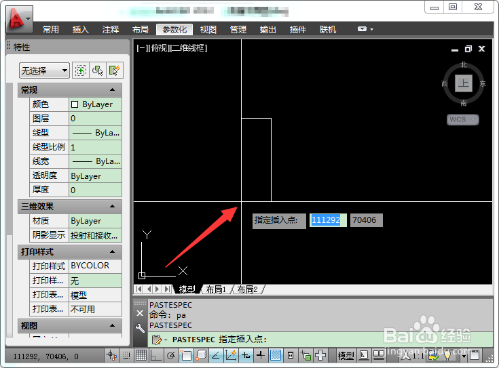Click the Dynamic Input status icon

246,355
